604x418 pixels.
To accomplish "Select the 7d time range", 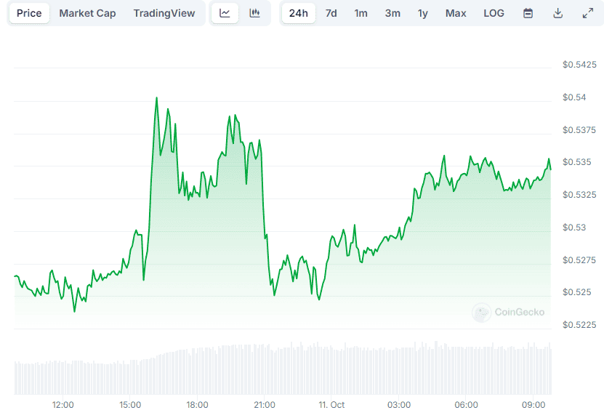I will 331,13.
